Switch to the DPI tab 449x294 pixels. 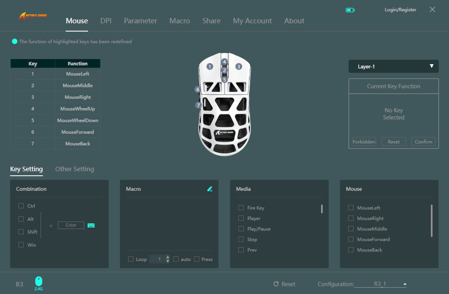point(106,21)
